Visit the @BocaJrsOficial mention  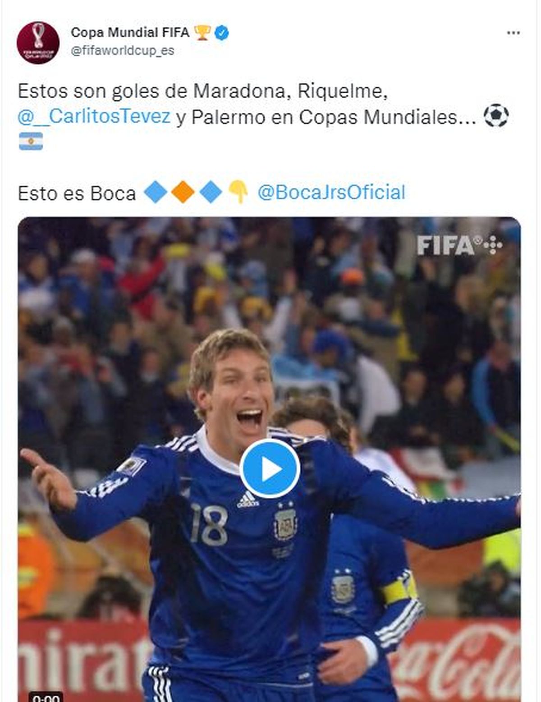[x=331, y=193]
